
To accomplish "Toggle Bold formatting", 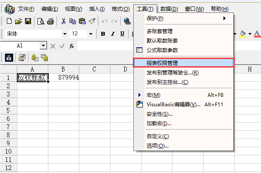I will click(x=103, y=34).
